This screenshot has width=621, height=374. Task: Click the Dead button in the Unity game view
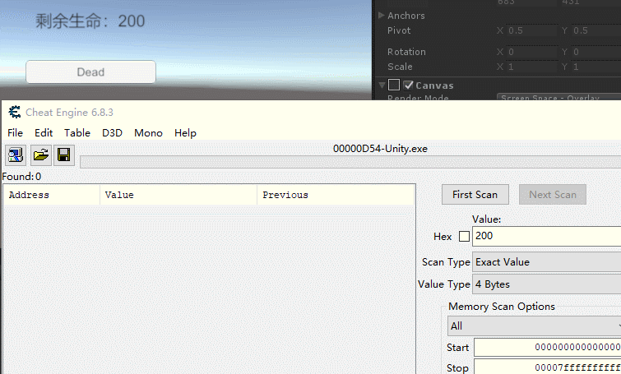coord(90,72)
